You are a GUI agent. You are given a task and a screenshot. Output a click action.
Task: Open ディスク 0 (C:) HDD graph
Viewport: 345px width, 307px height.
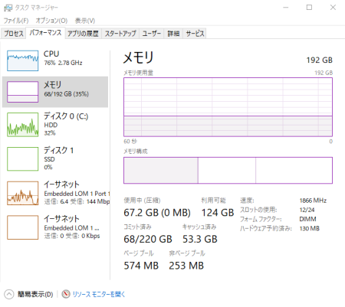coord(23,125)
